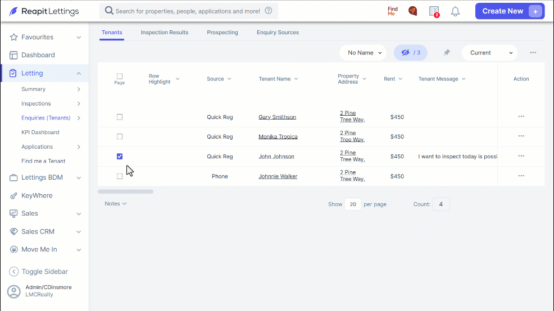
Task: Open the Current status dropdown
Action: pos(490,53)
